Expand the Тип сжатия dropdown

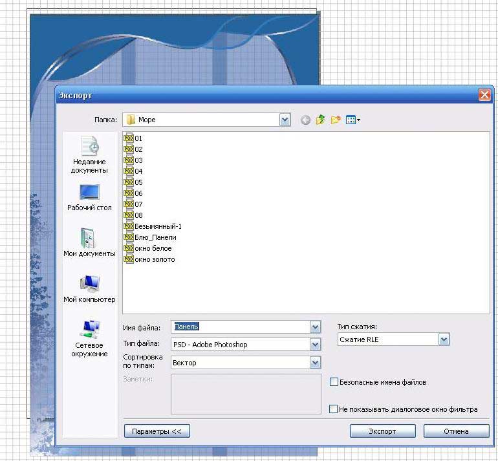[x=444, y=339]
